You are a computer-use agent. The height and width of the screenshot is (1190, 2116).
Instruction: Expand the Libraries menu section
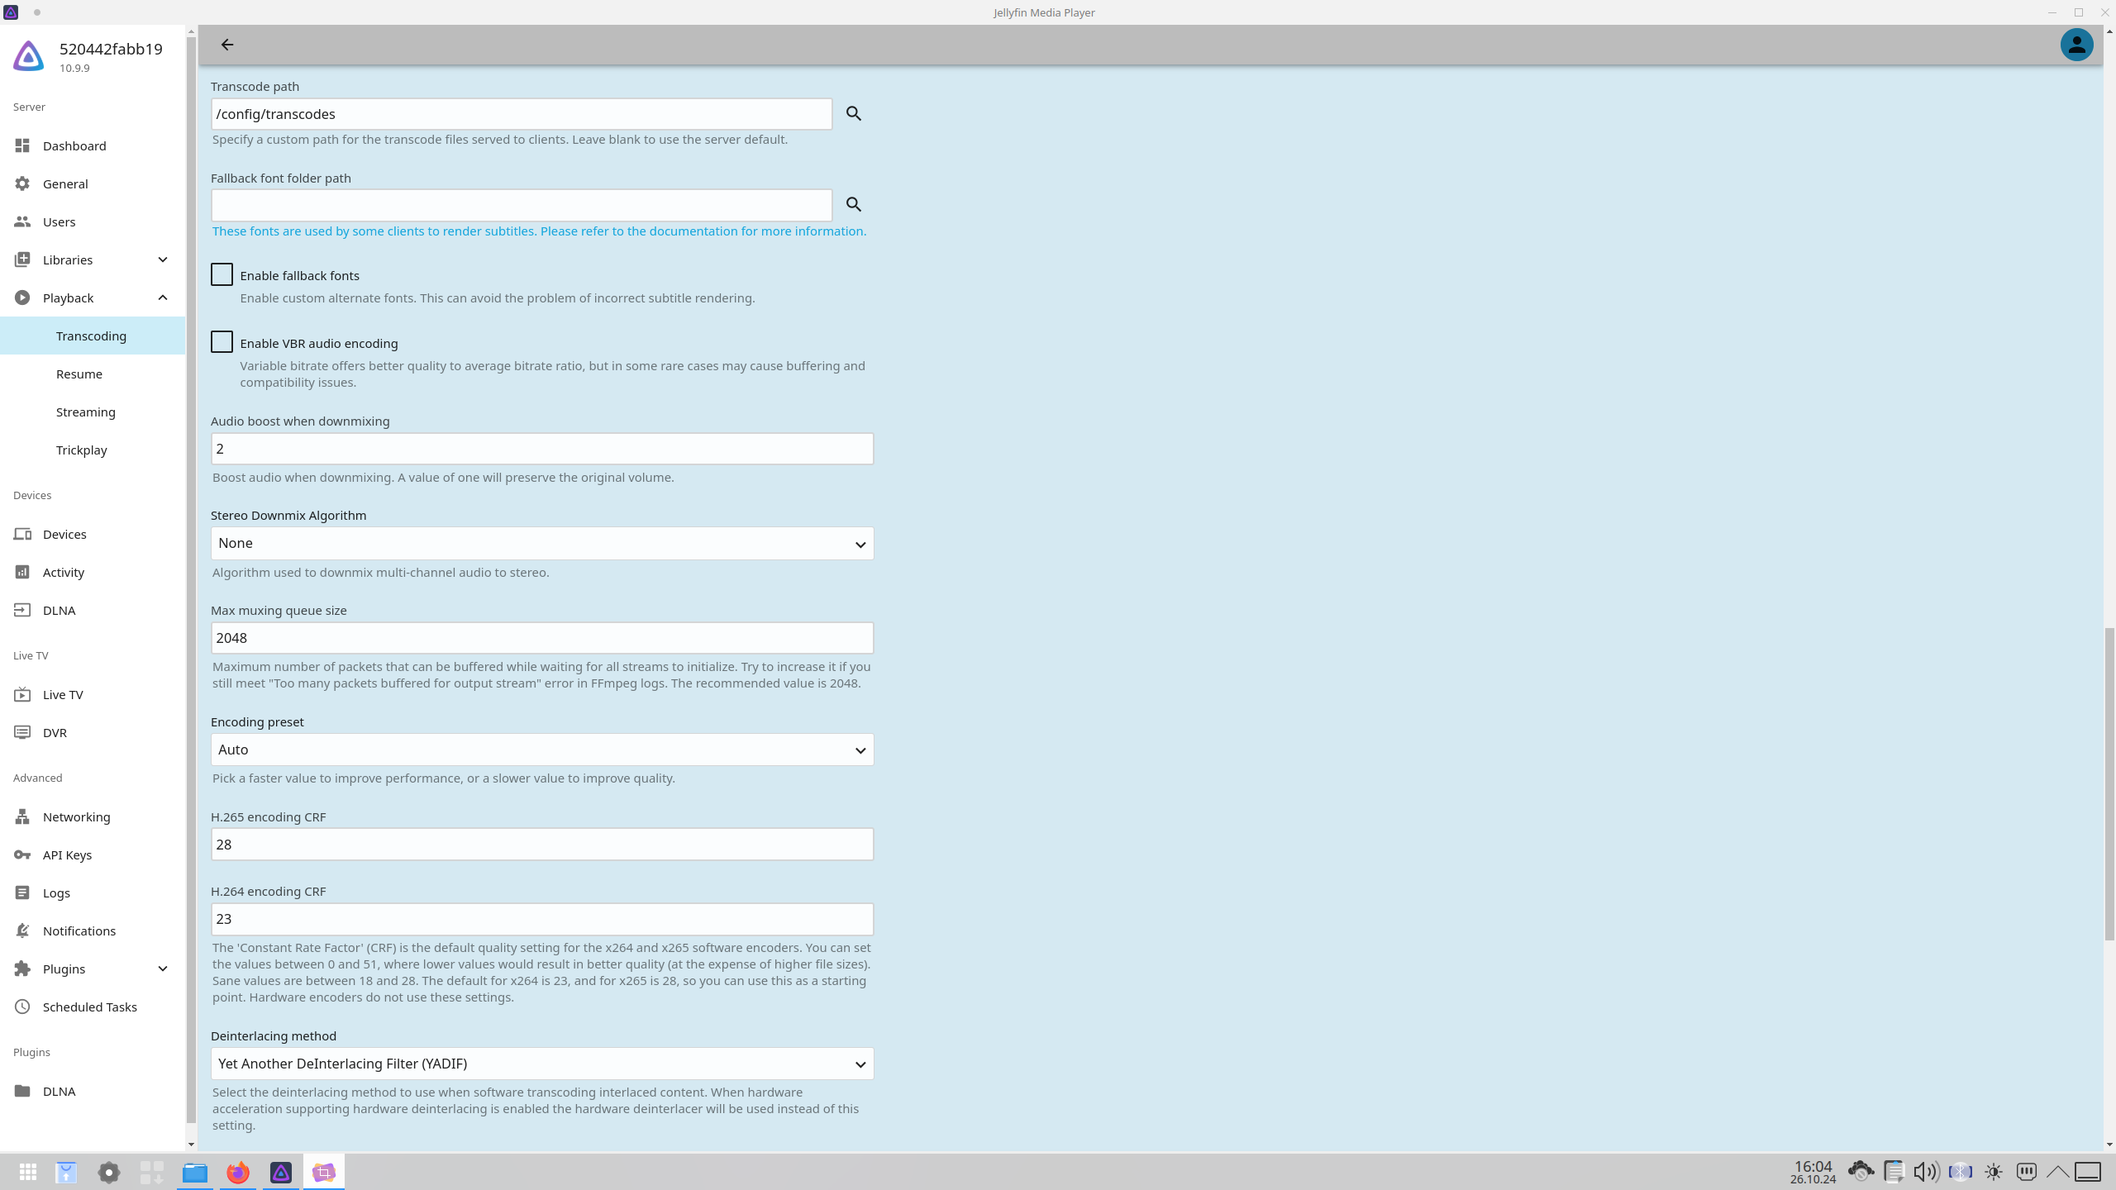coord(162,259)
